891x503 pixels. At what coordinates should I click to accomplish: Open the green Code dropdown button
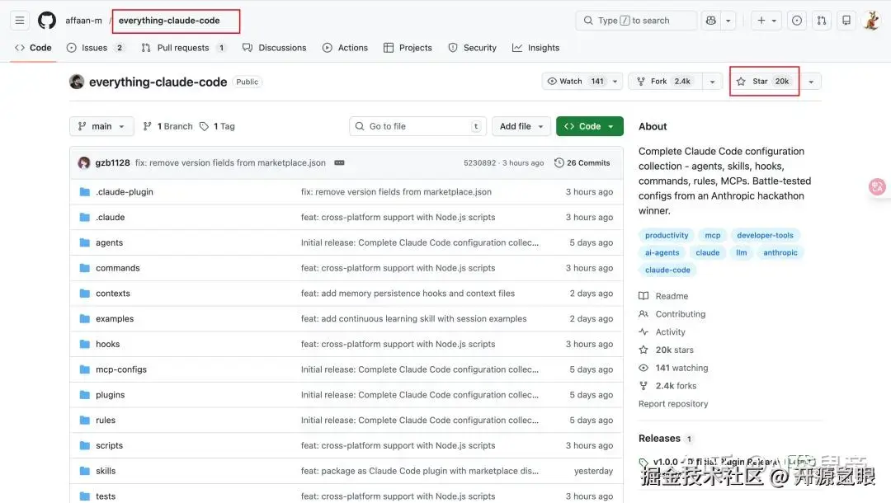(589, 126)
